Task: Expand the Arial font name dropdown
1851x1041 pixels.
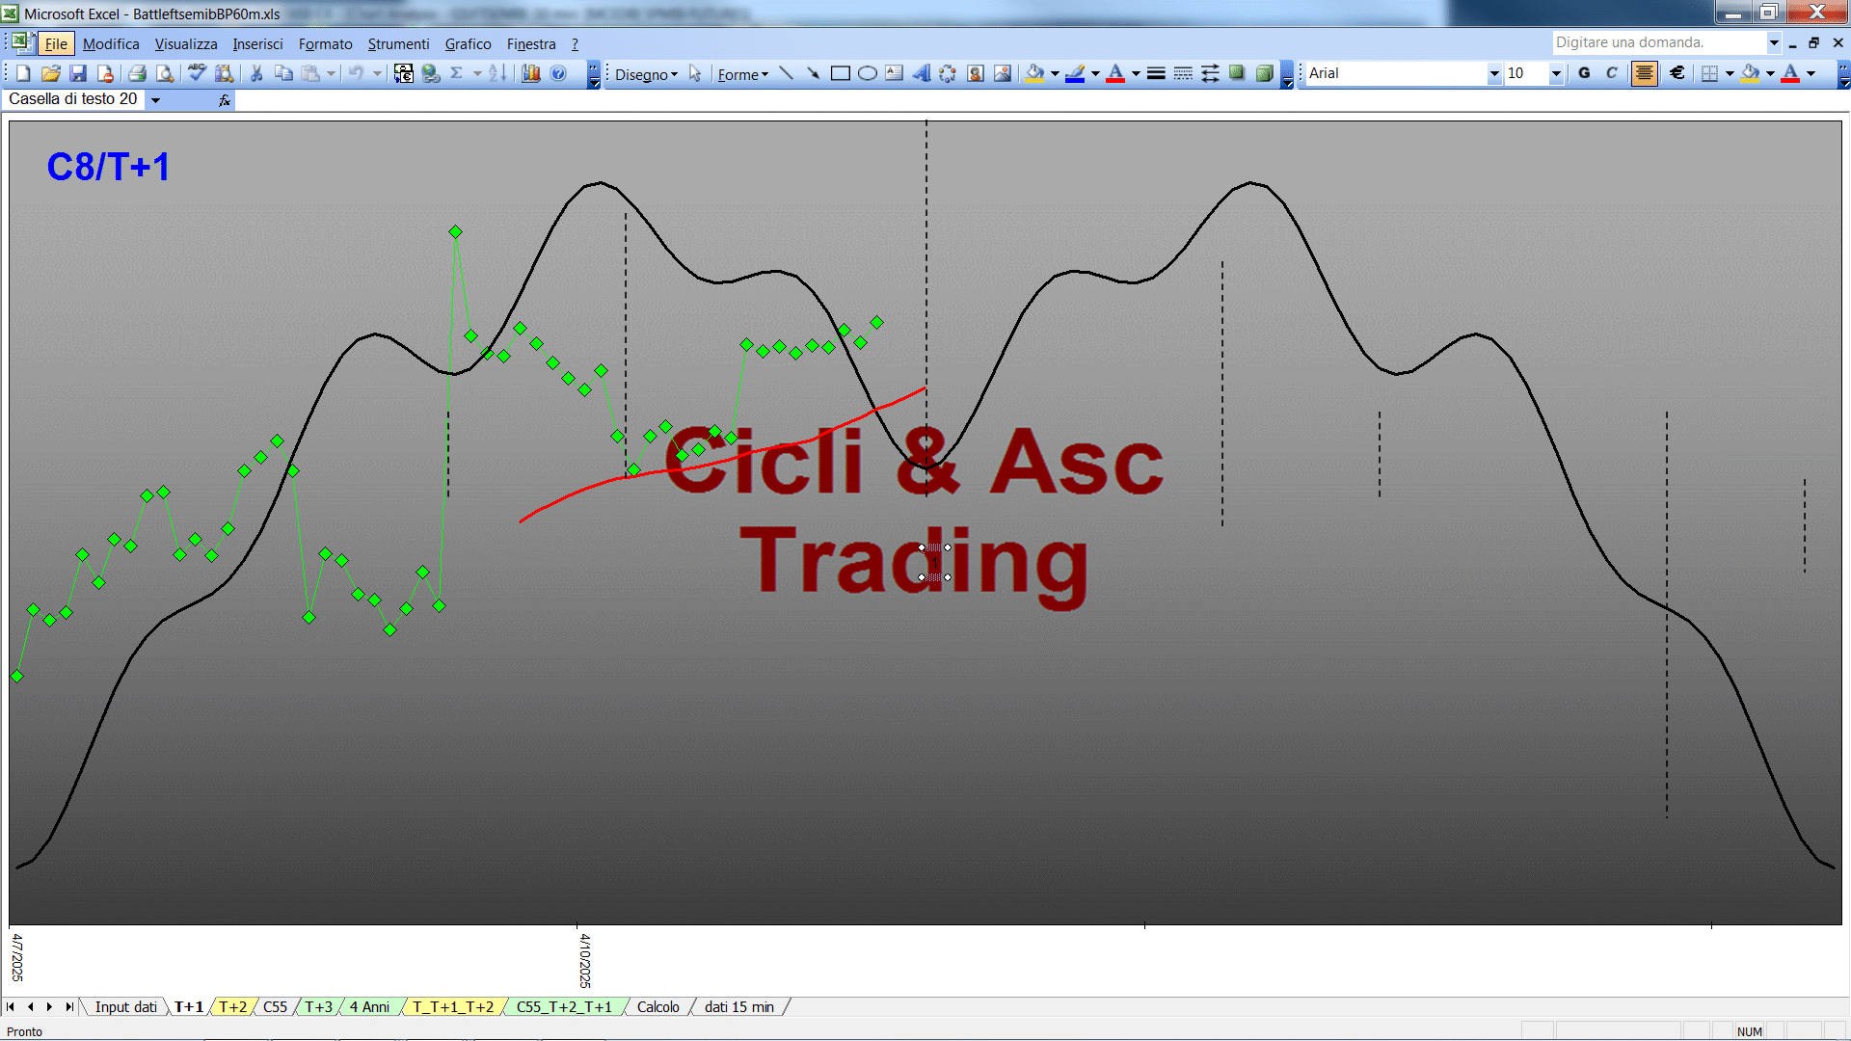Action: [x=1494, y=73]
